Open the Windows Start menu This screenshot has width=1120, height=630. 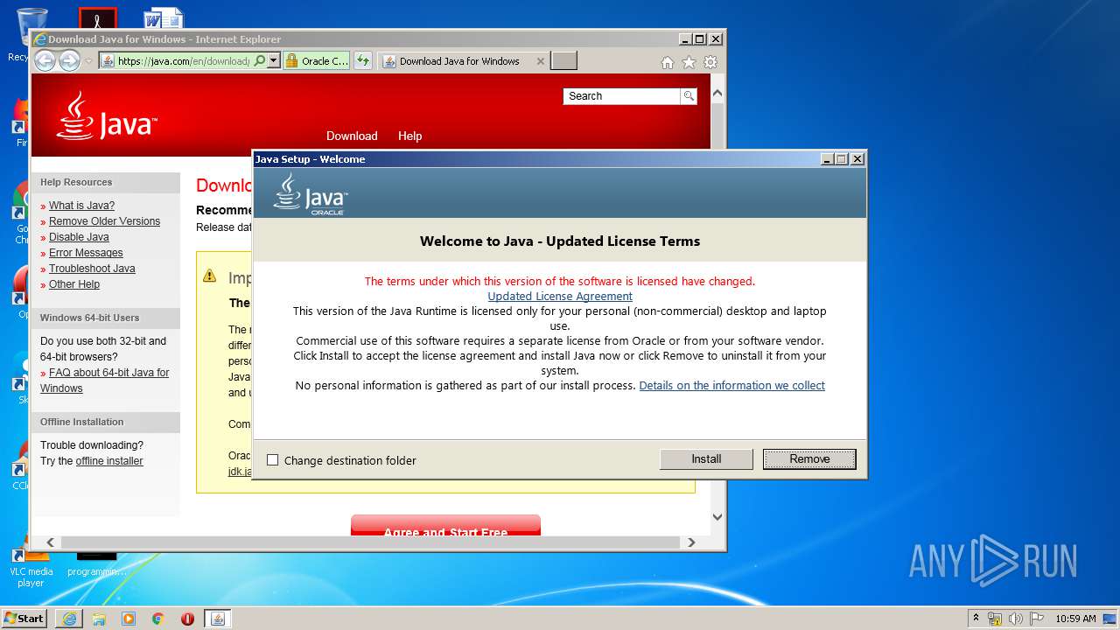(24, 618)
